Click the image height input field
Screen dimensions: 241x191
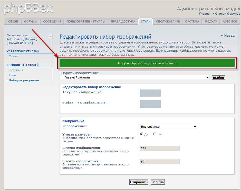160,162
